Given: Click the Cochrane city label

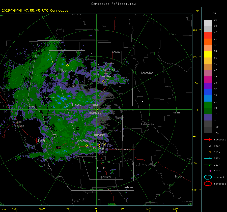Looking at the screenshot, I should pos(82,141).
